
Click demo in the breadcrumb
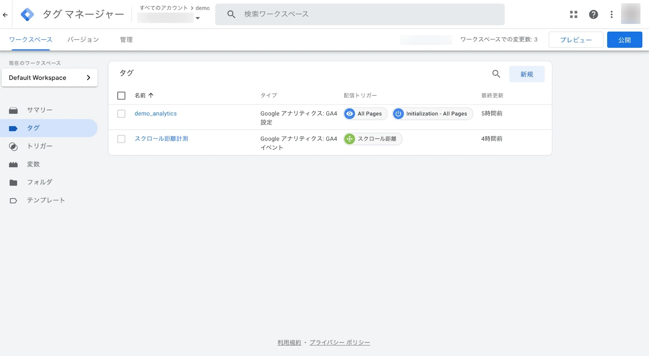203,8
